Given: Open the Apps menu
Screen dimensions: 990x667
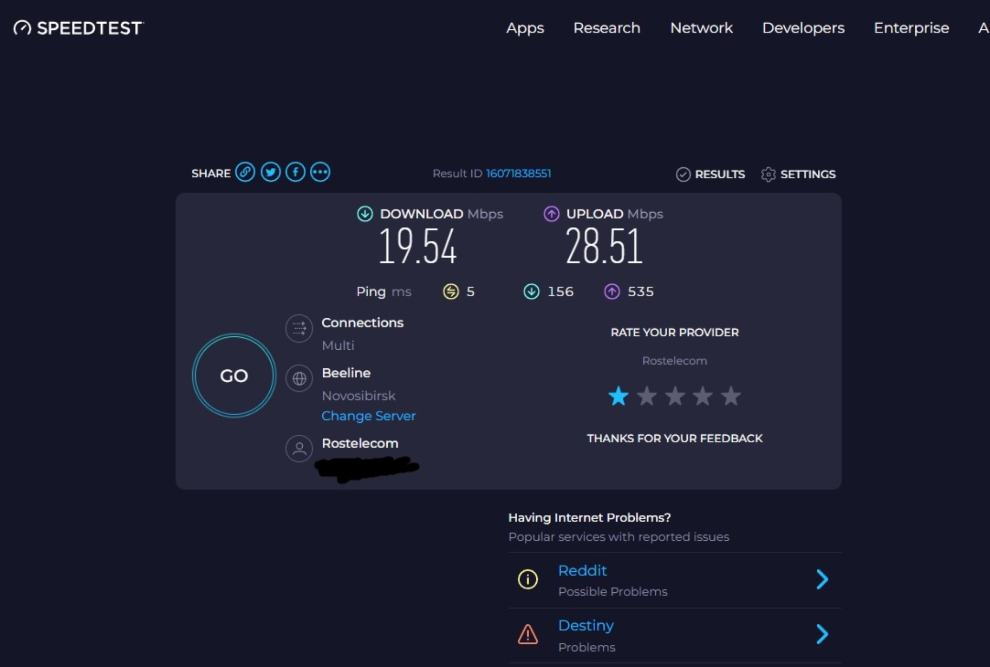Looking at the screenshot, I should [525, 28].
